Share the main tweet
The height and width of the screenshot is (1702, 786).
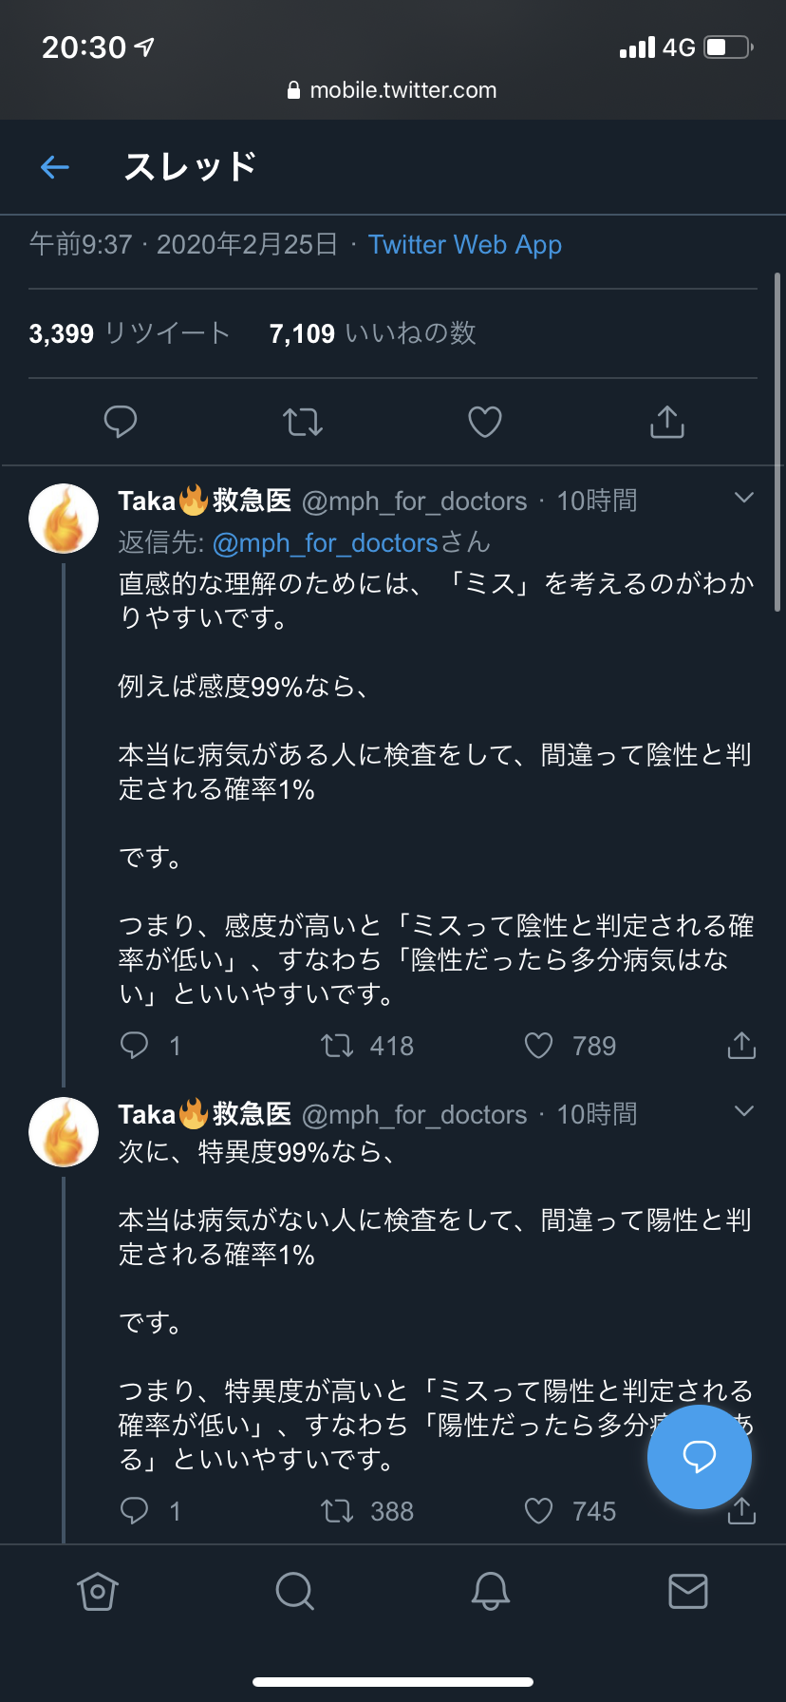coord(667,421)
